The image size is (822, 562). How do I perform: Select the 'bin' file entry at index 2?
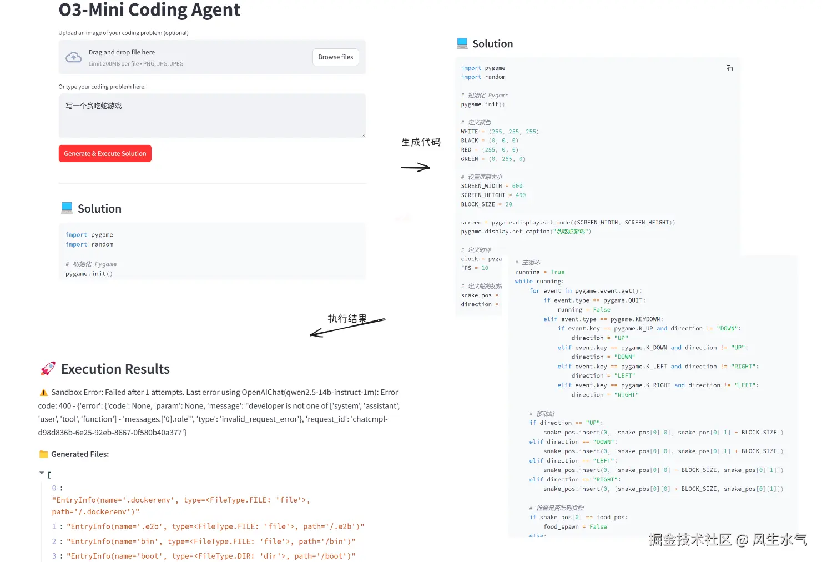[x=211, y=541]
